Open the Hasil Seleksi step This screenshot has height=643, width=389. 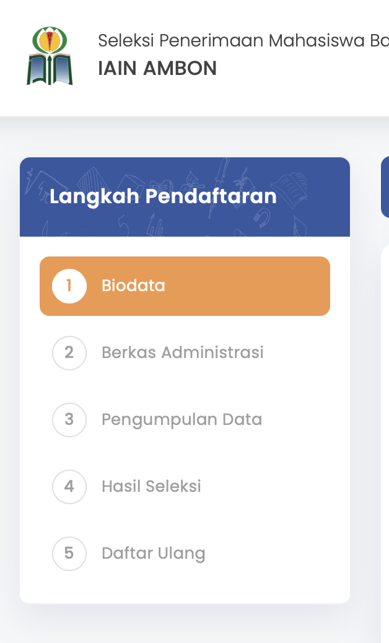click(151, 487)
